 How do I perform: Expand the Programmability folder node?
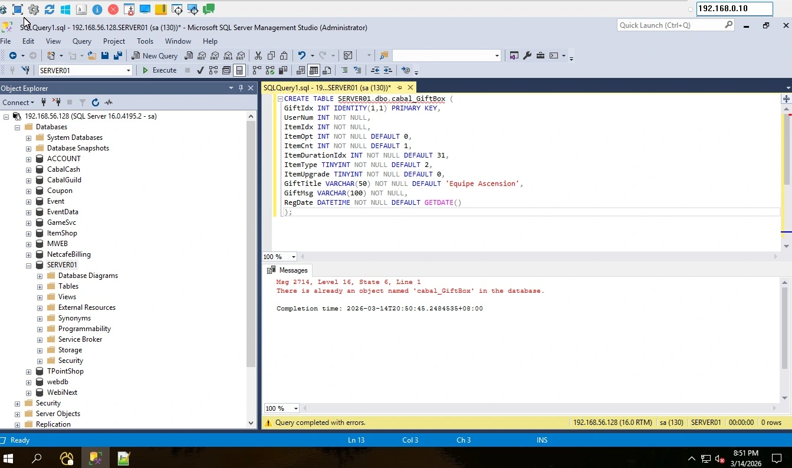pyautogui.click(x=40, y=329)
